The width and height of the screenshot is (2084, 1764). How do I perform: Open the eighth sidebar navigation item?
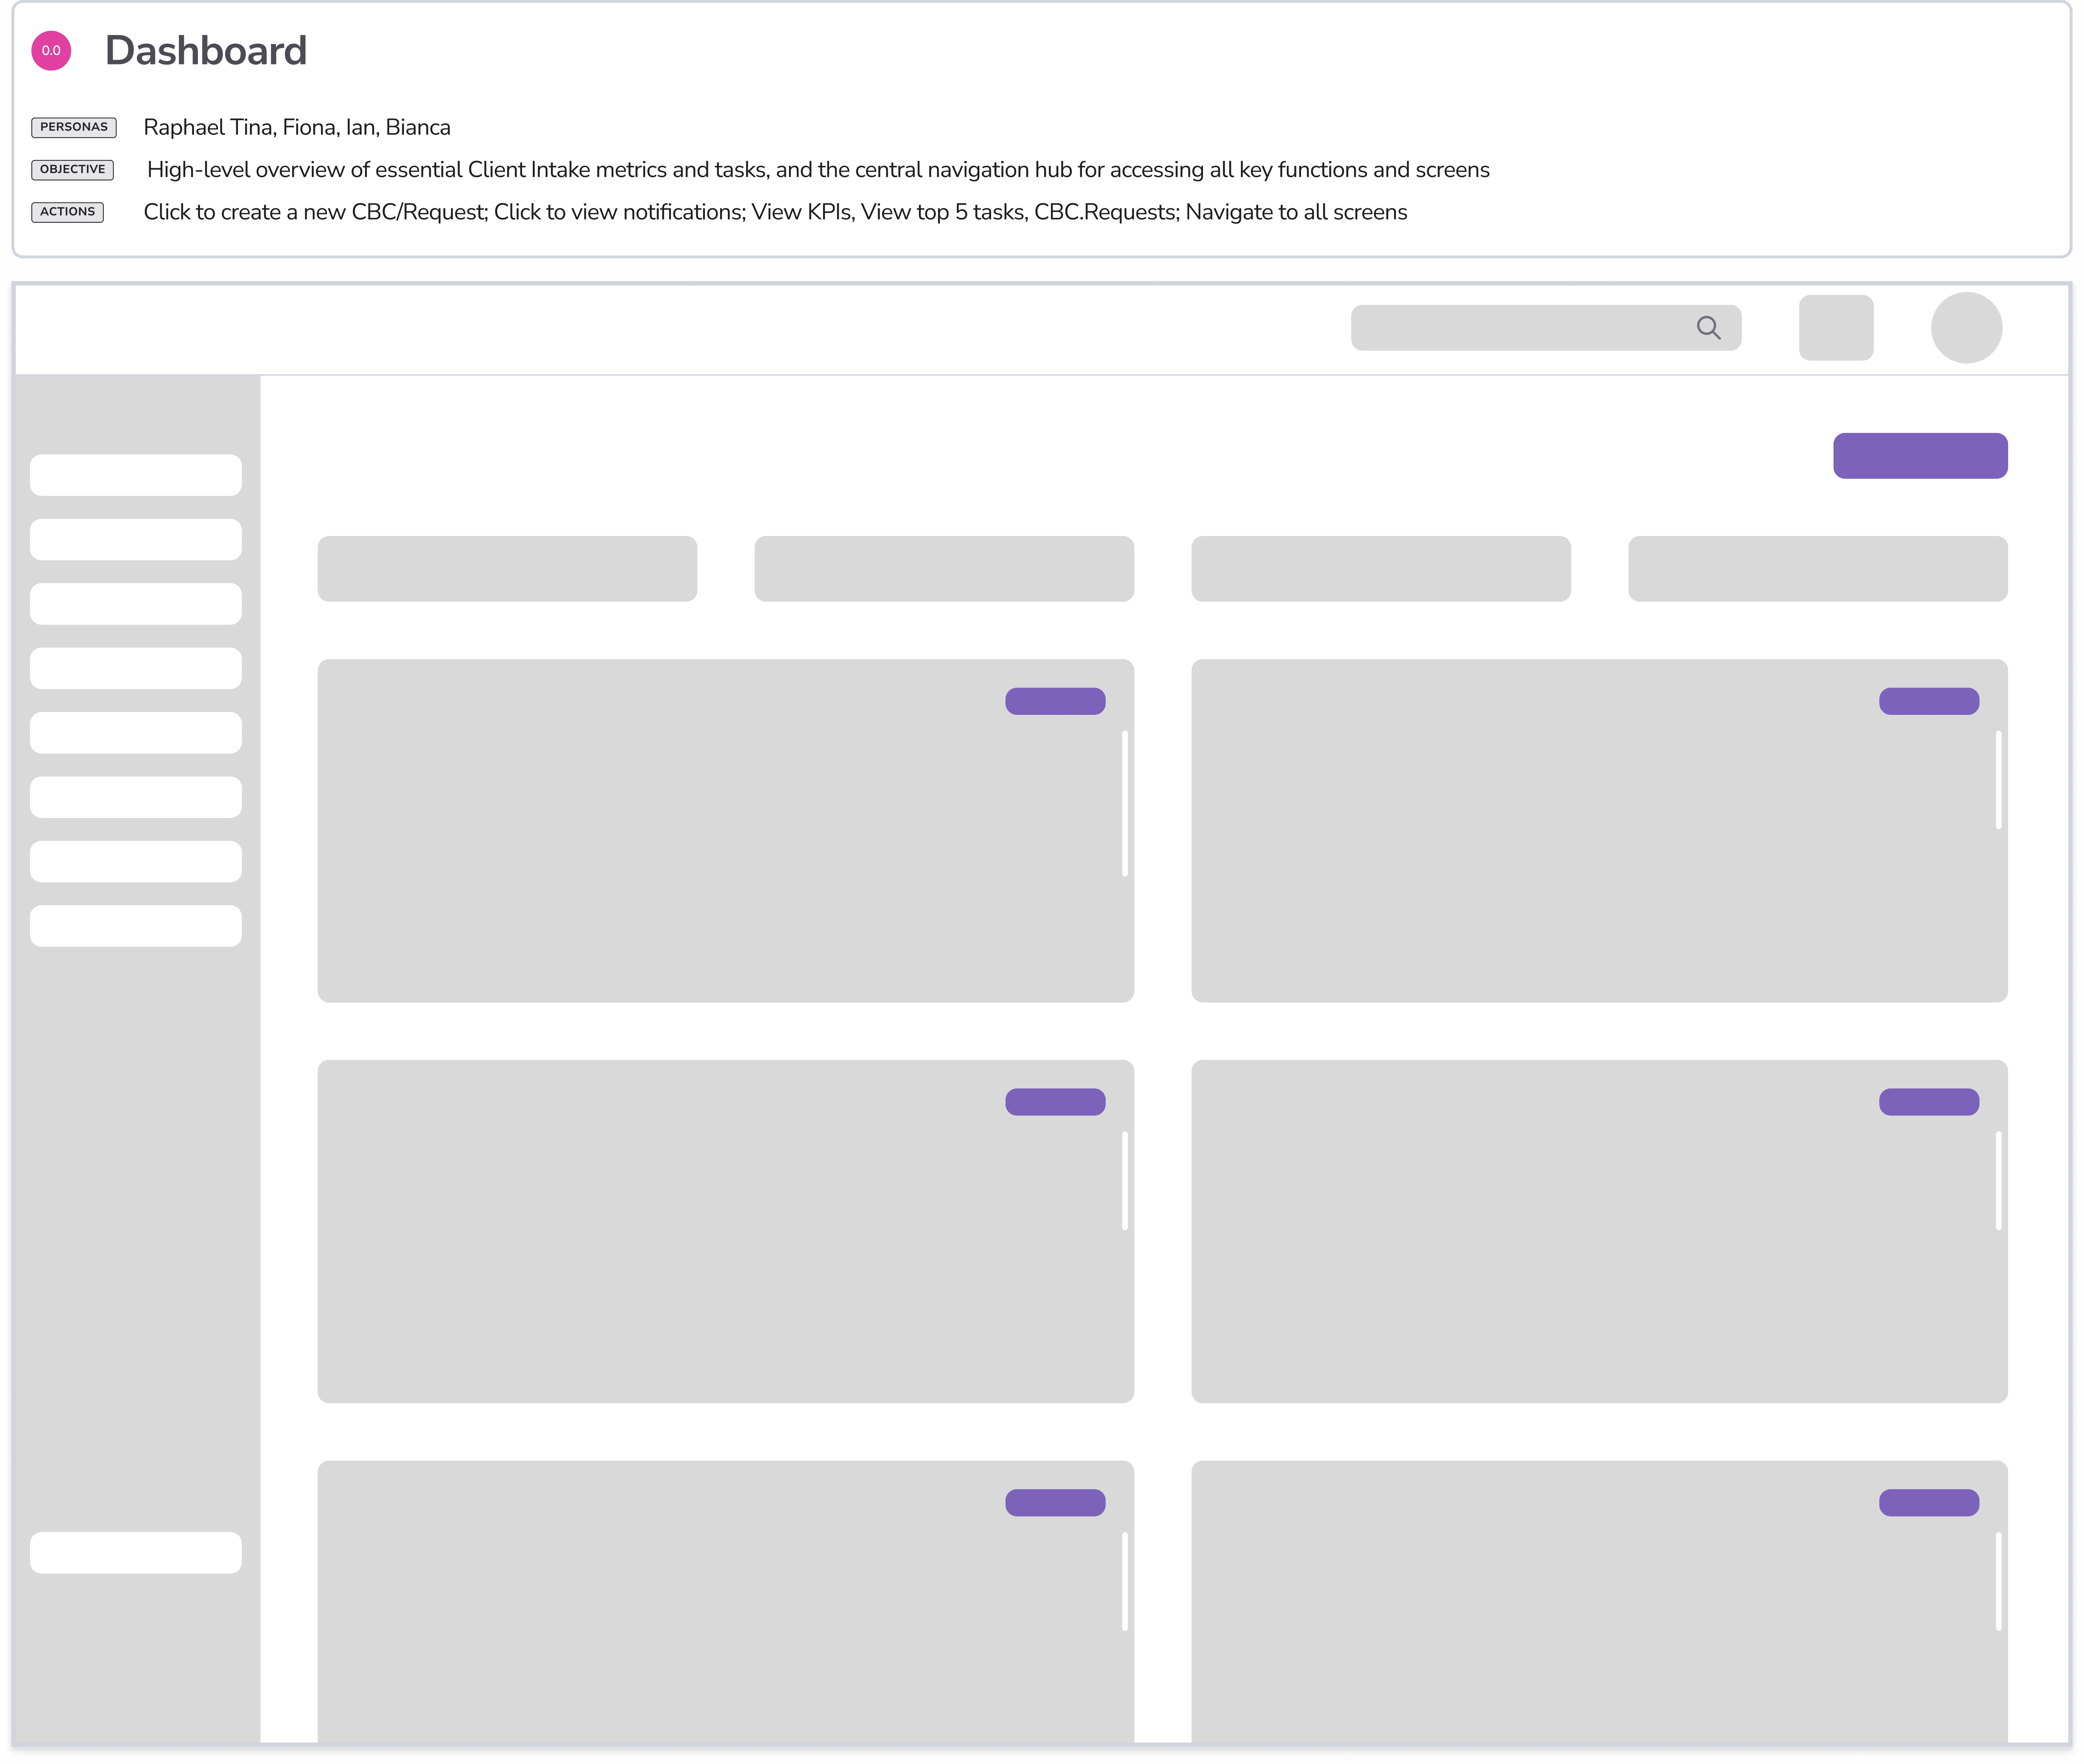(136, 926)
